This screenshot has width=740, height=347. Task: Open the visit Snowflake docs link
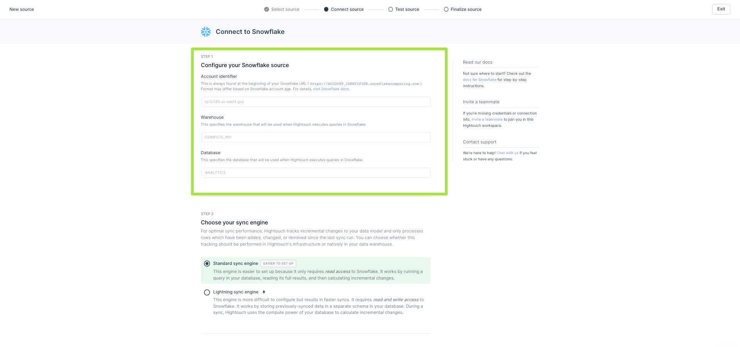pyautogui.click(x=331, y=89)
